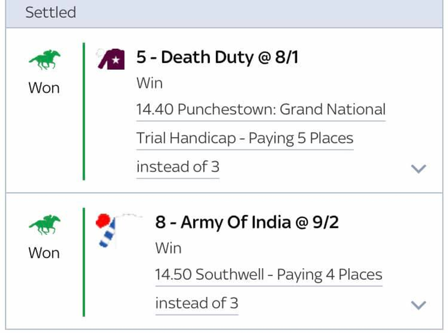
Task: Tap the '5 - Death Duty @ 8/1' title
Action: [217, 57]
